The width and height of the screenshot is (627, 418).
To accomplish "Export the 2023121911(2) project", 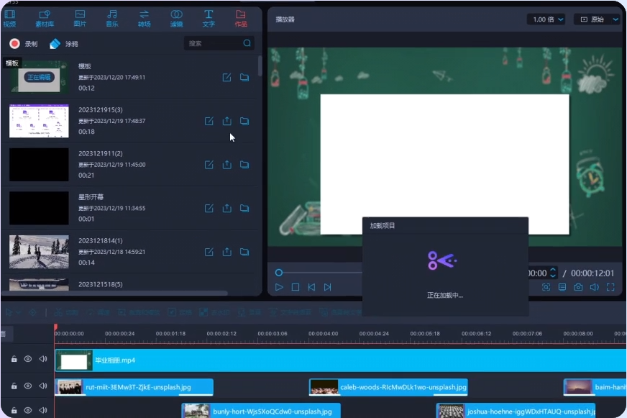I will tap(226, 165).
